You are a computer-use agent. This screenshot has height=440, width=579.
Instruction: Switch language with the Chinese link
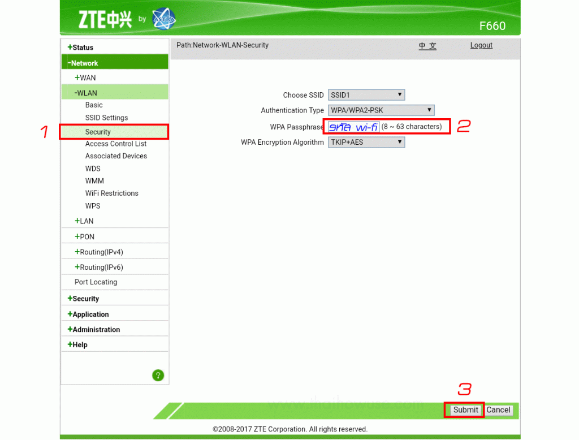pyautogui.click(x=427, y=46)
